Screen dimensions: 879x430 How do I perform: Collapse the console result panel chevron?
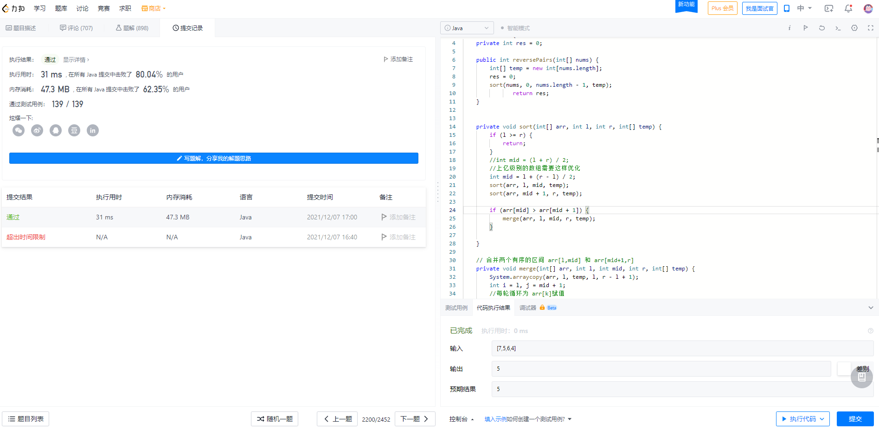(871, 308)
